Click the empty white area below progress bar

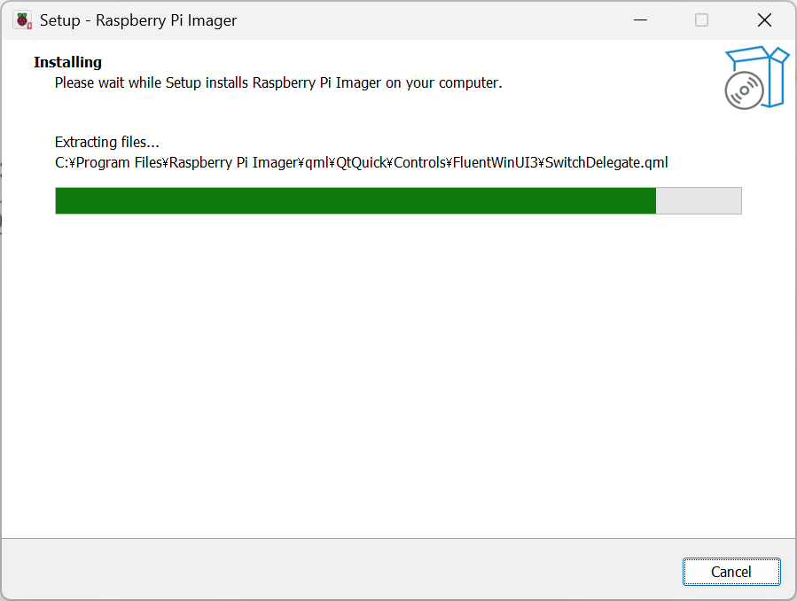399,372
